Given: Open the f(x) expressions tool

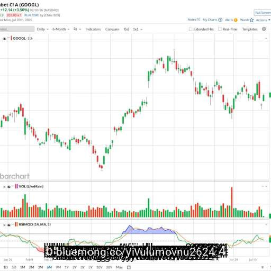Looking at the screenshot, I should tap(126, 29).
